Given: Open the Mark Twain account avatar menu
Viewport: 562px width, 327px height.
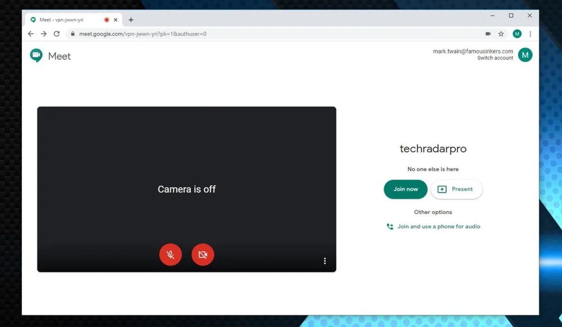Looking at the screenshot, I should [x=525, y=55].
